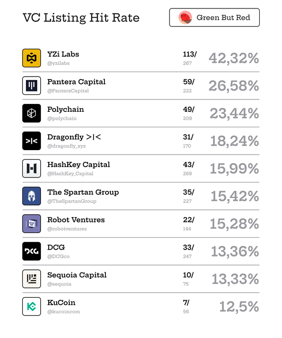This screenshot has height=338, width=282.
Task: Click the Green But Red button
Action: point(214,17)
